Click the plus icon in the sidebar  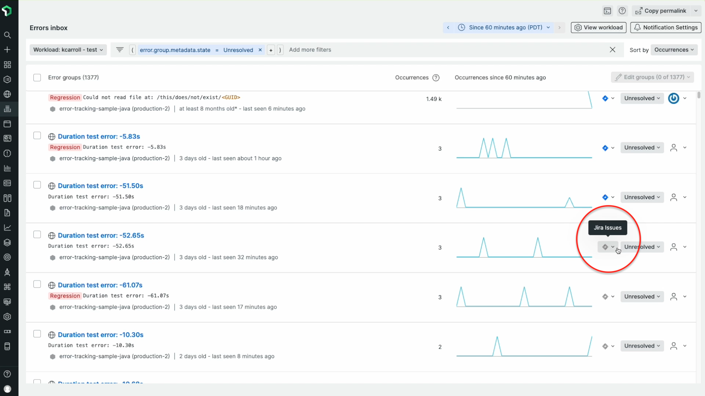point(7,49)
